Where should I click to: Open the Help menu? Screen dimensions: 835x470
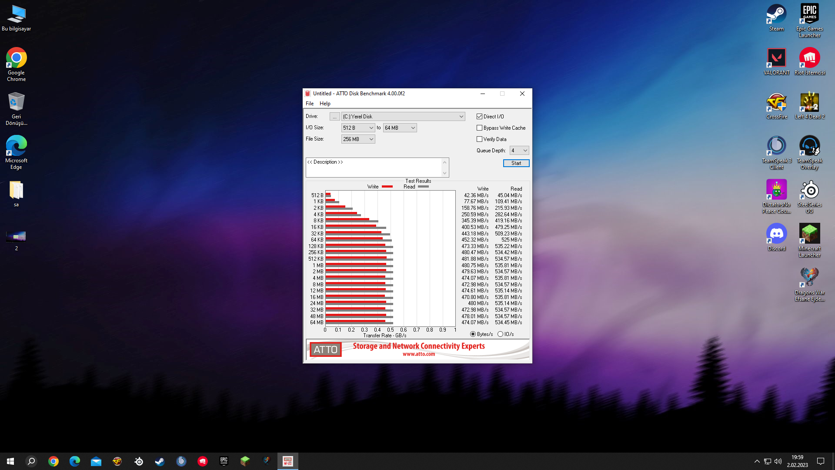click(x=325, y=104)
